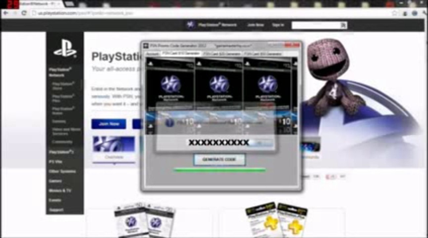Open Other Systems in the sidebar

point(62,172)
